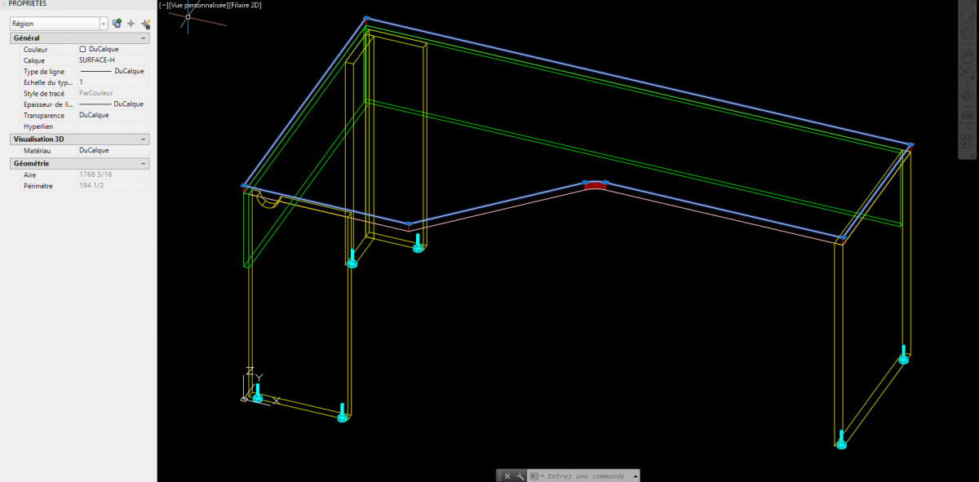979x482 pixels.
Task: Open the SteeringWheels navigation icon
Action: tap(966, 34)
